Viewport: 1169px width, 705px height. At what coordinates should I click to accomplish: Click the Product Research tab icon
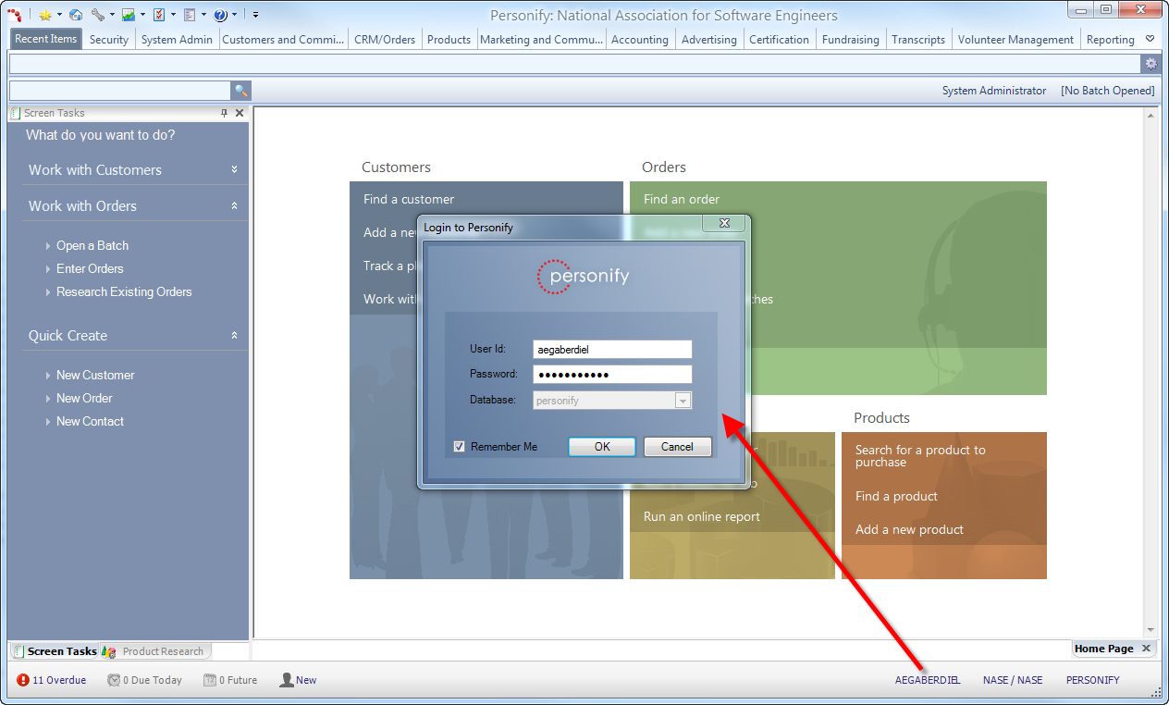click(x=109, y=651)
